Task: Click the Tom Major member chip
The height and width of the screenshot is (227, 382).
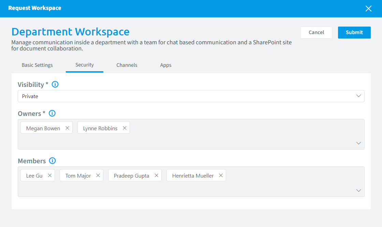Action: tap(82, 176)
